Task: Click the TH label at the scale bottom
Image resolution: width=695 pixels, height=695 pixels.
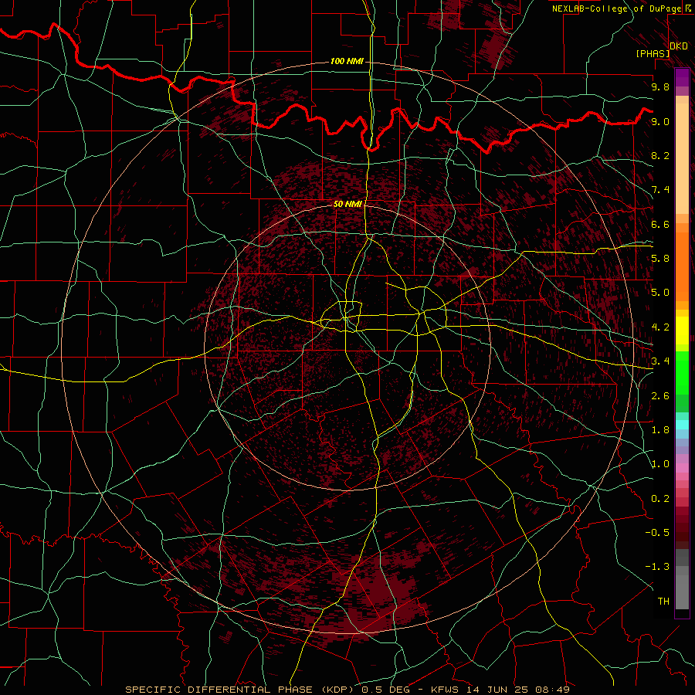Action: point(663,602)
